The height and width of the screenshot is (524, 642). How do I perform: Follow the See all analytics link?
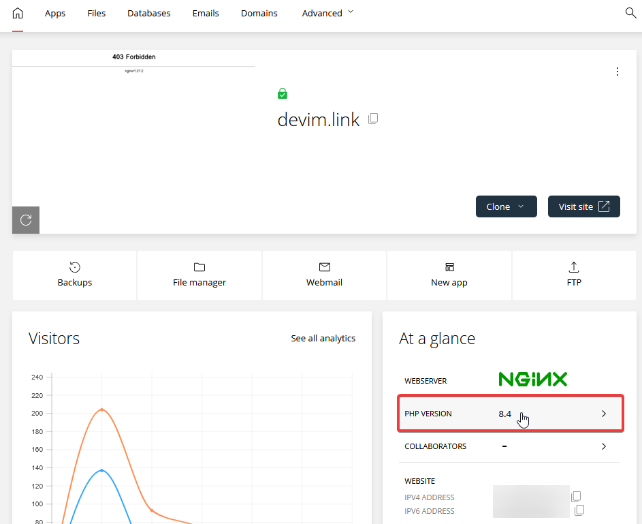coord(323,339)
